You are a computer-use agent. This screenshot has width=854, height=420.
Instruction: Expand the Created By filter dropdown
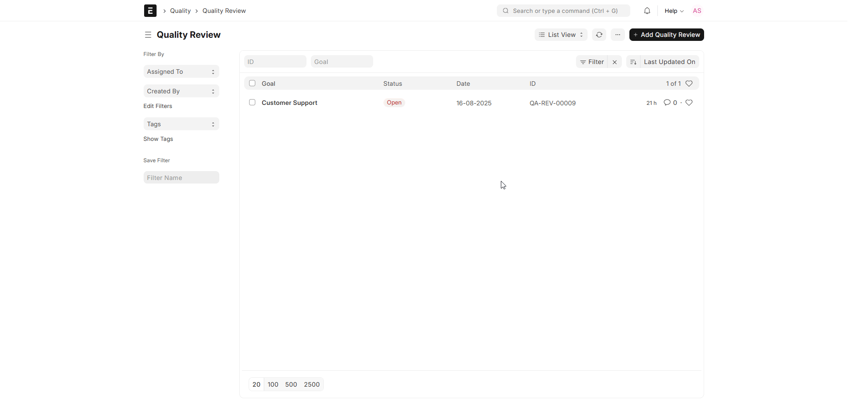[181, 91]
